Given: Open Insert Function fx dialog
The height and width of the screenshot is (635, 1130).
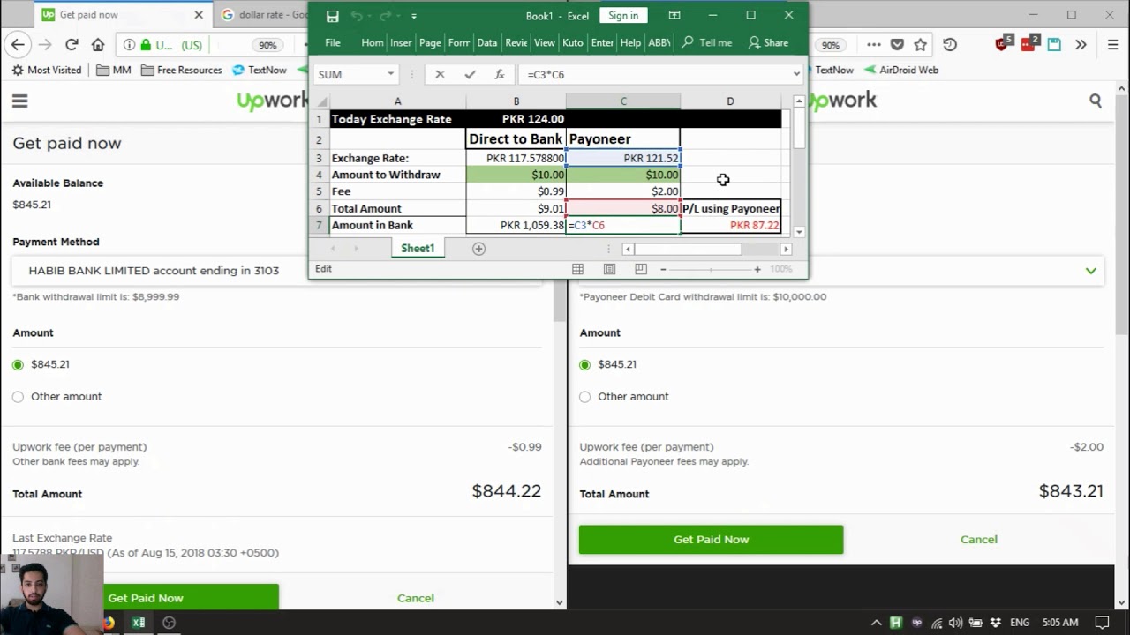Looking at the screenshot, I should pyautogui.click(x=500, y=75).
